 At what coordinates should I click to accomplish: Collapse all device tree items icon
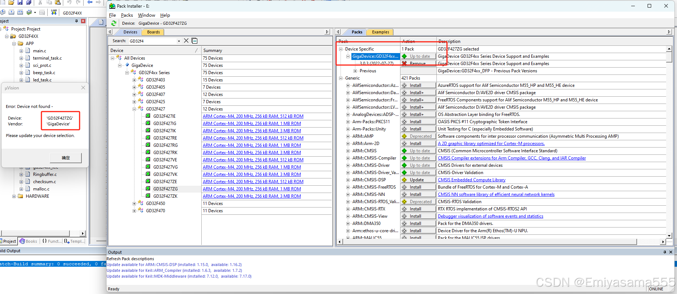pos(194,41)
